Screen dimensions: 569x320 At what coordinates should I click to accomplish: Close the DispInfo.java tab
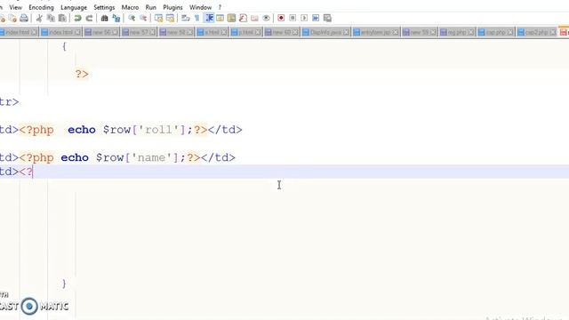(x=346, y=32)
